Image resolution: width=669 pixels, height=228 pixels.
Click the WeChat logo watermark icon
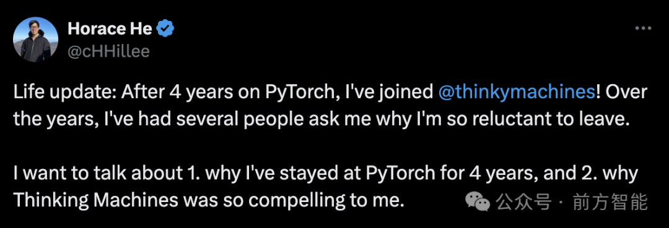coord(478,201)
